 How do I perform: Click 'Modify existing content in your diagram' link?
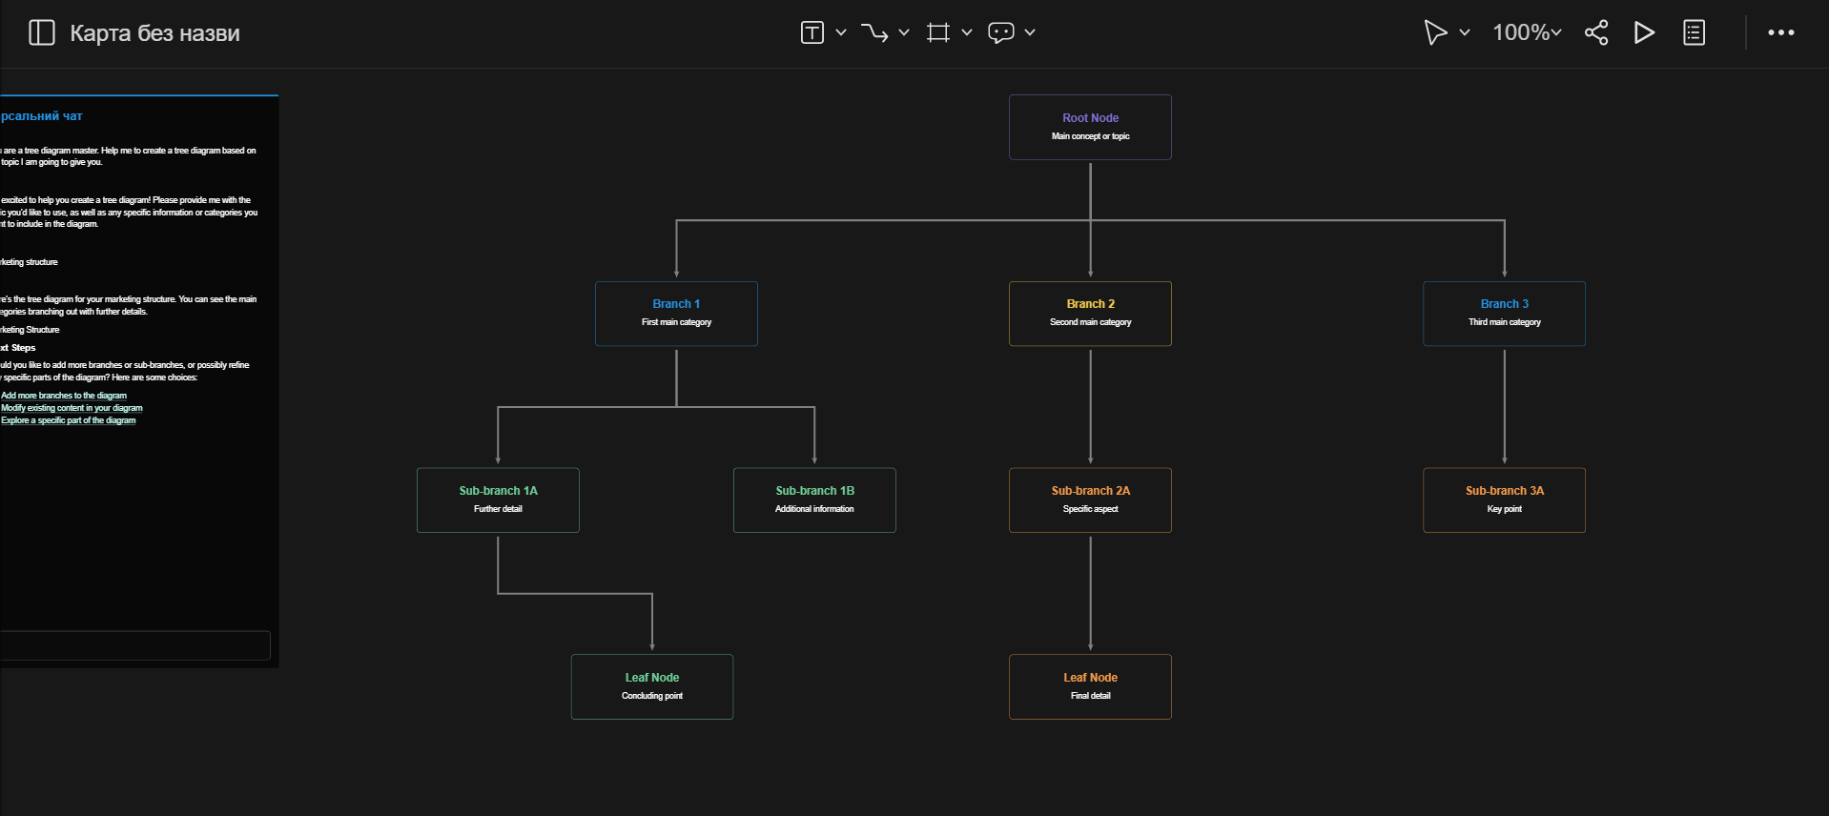[72, 408]
